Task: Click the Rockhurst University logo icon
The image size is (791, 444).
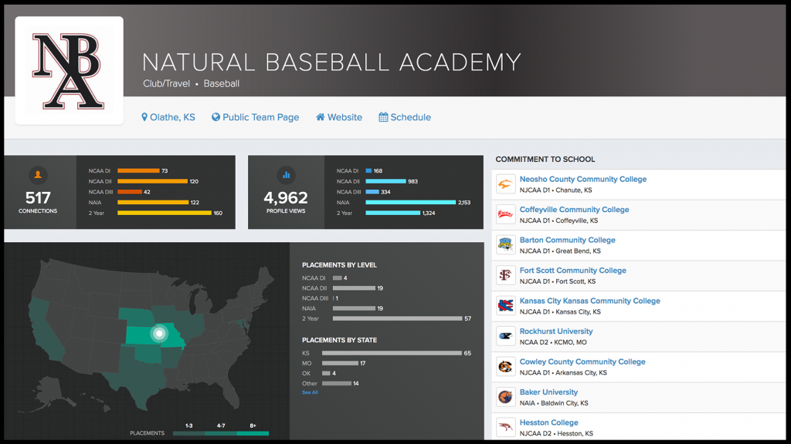Action: [x=505, y=336]
